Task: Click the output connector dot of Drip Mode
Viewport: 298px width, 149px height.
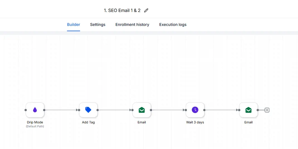Action: [44, 110]
